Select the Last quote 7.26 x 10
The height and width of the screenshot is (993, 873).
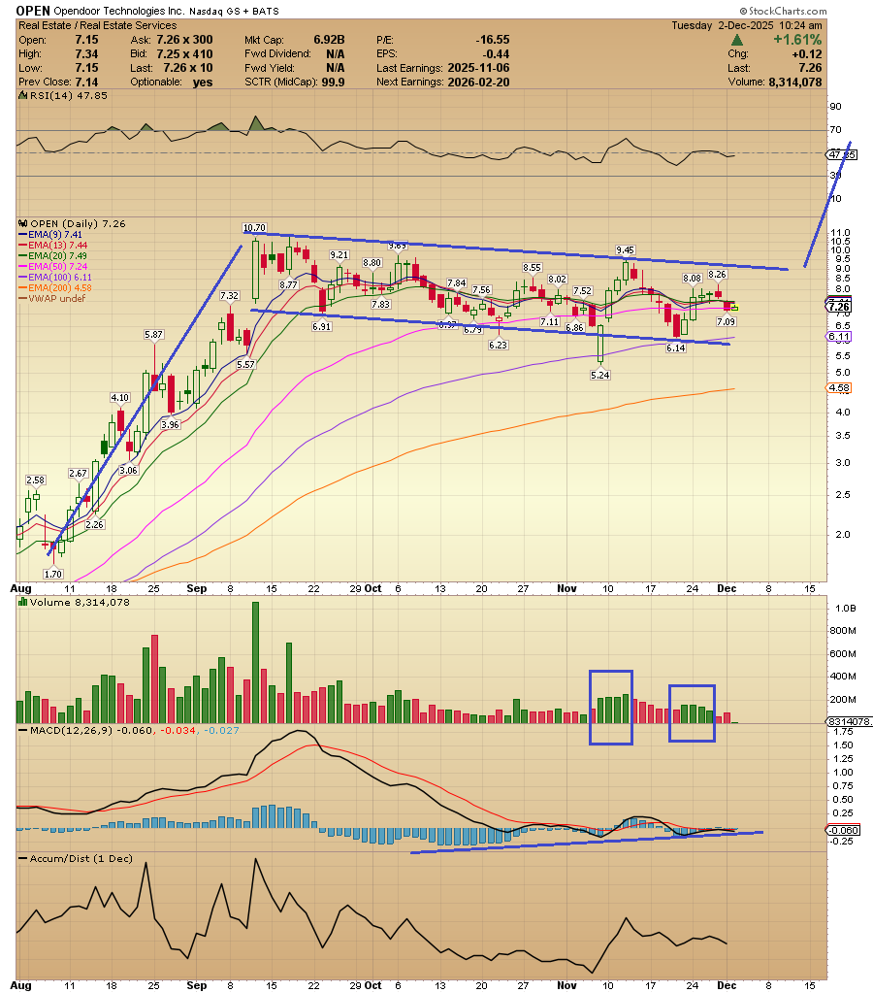(x=188, y=68)
